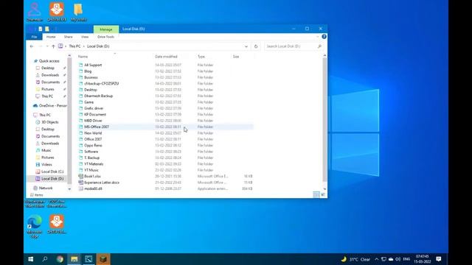The image size is (472, 265).
Task: Select Network in navigation pane
Action: point(46,188)
